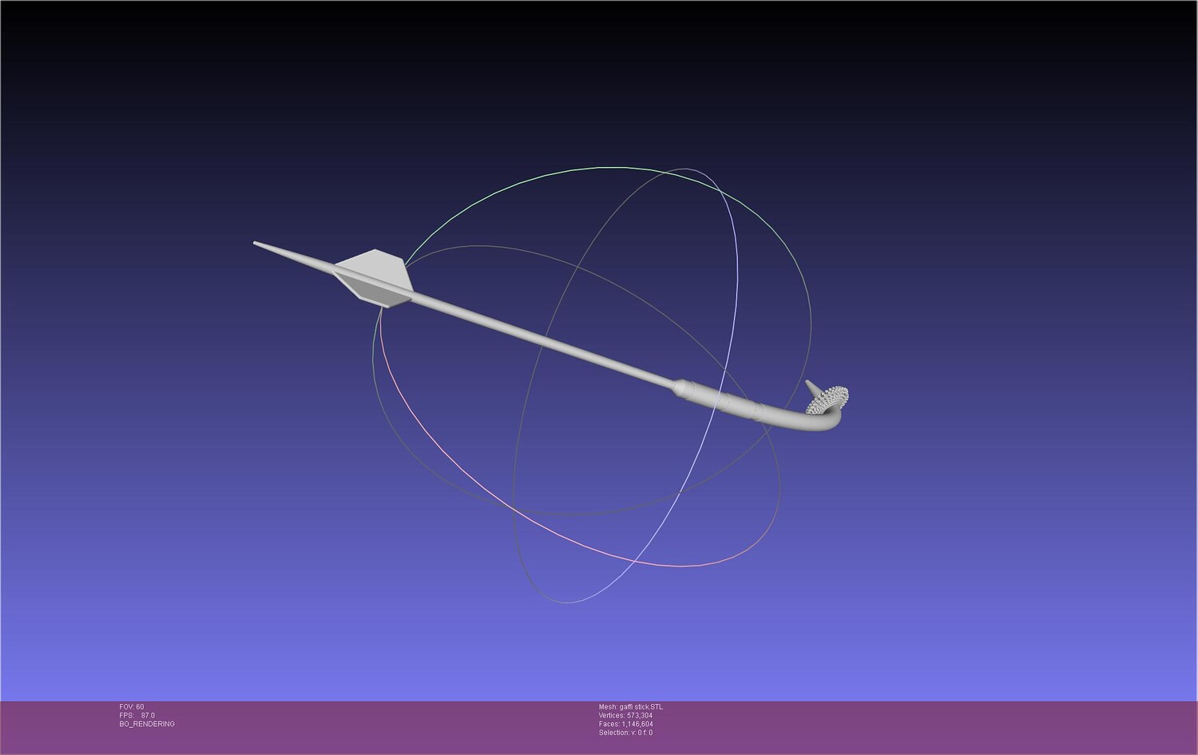The image size is (1198, 755).
Task: Click the 'Faces: 1,146,604' count
Action: click(x=625, y=724)
